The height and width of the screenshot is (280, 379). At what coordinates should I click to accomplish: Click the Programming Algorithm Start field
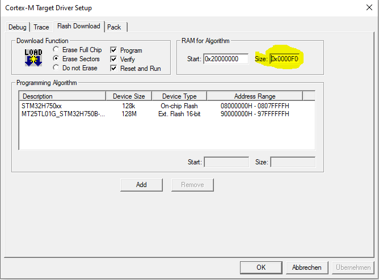(x=226, y=162)
